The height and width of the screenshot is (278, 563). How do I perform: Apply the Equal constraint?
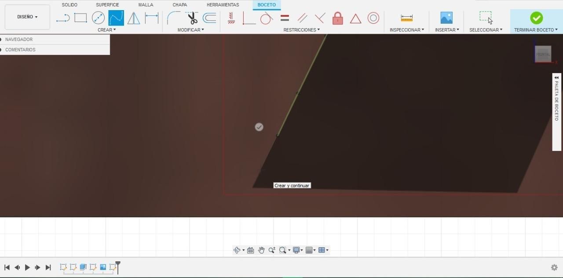click(285, 18)
